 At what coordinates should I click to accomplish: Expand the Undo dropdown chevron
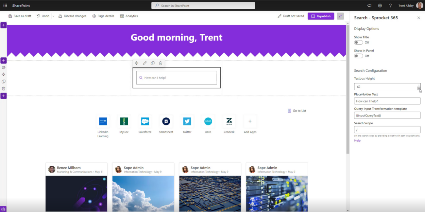pyautogui.click(x=52, y=16)
